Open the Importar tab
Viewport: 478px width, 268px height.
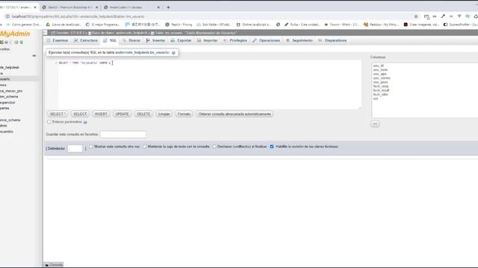point(208,40)
